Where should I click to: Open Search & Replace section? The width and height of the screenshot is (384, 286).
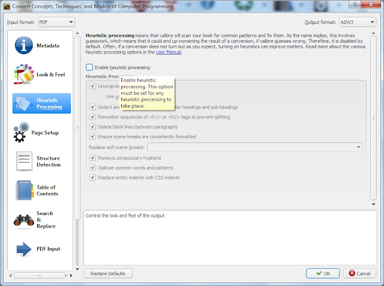click(x=41, y=220)
